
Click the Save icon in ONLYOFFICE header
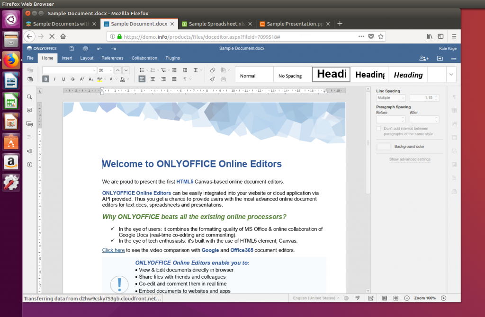pos(72,49)
